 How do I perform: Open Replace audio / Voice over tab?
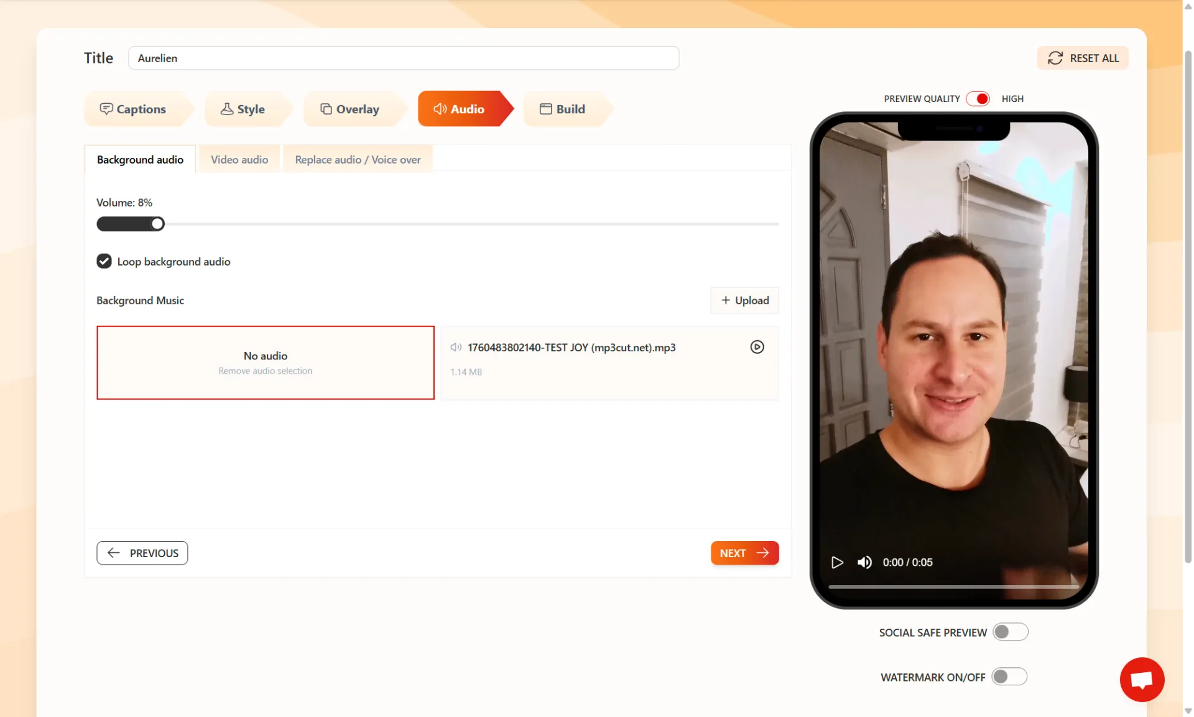(x=358, y=160)
